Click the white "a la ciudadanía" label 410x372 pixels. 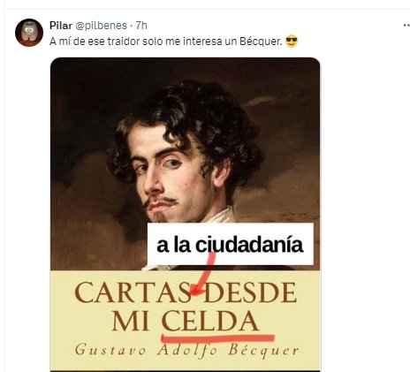[x=231, y=244]
